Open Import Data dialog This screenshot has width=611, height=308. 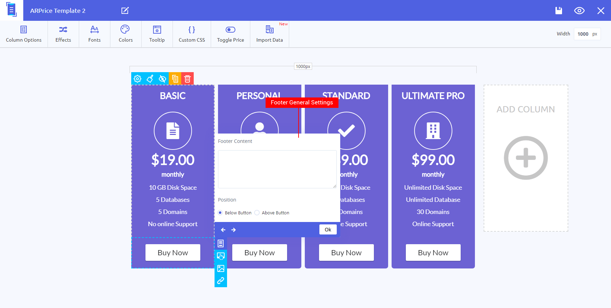tap(270, 34)
